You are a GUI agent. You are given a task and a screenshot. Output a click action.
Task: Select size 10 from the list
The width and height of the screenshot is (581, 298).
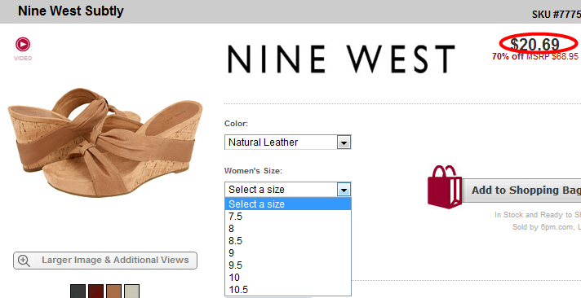pyautogui.click(x=288, y=278)
